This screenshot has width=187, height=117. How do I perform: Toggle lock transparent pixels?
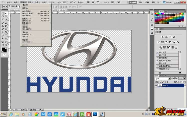[161, 82]
